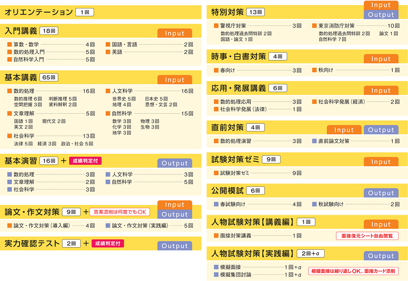
Task: Open the 基本講義 section heading
Action: click(x=21, y=77)
